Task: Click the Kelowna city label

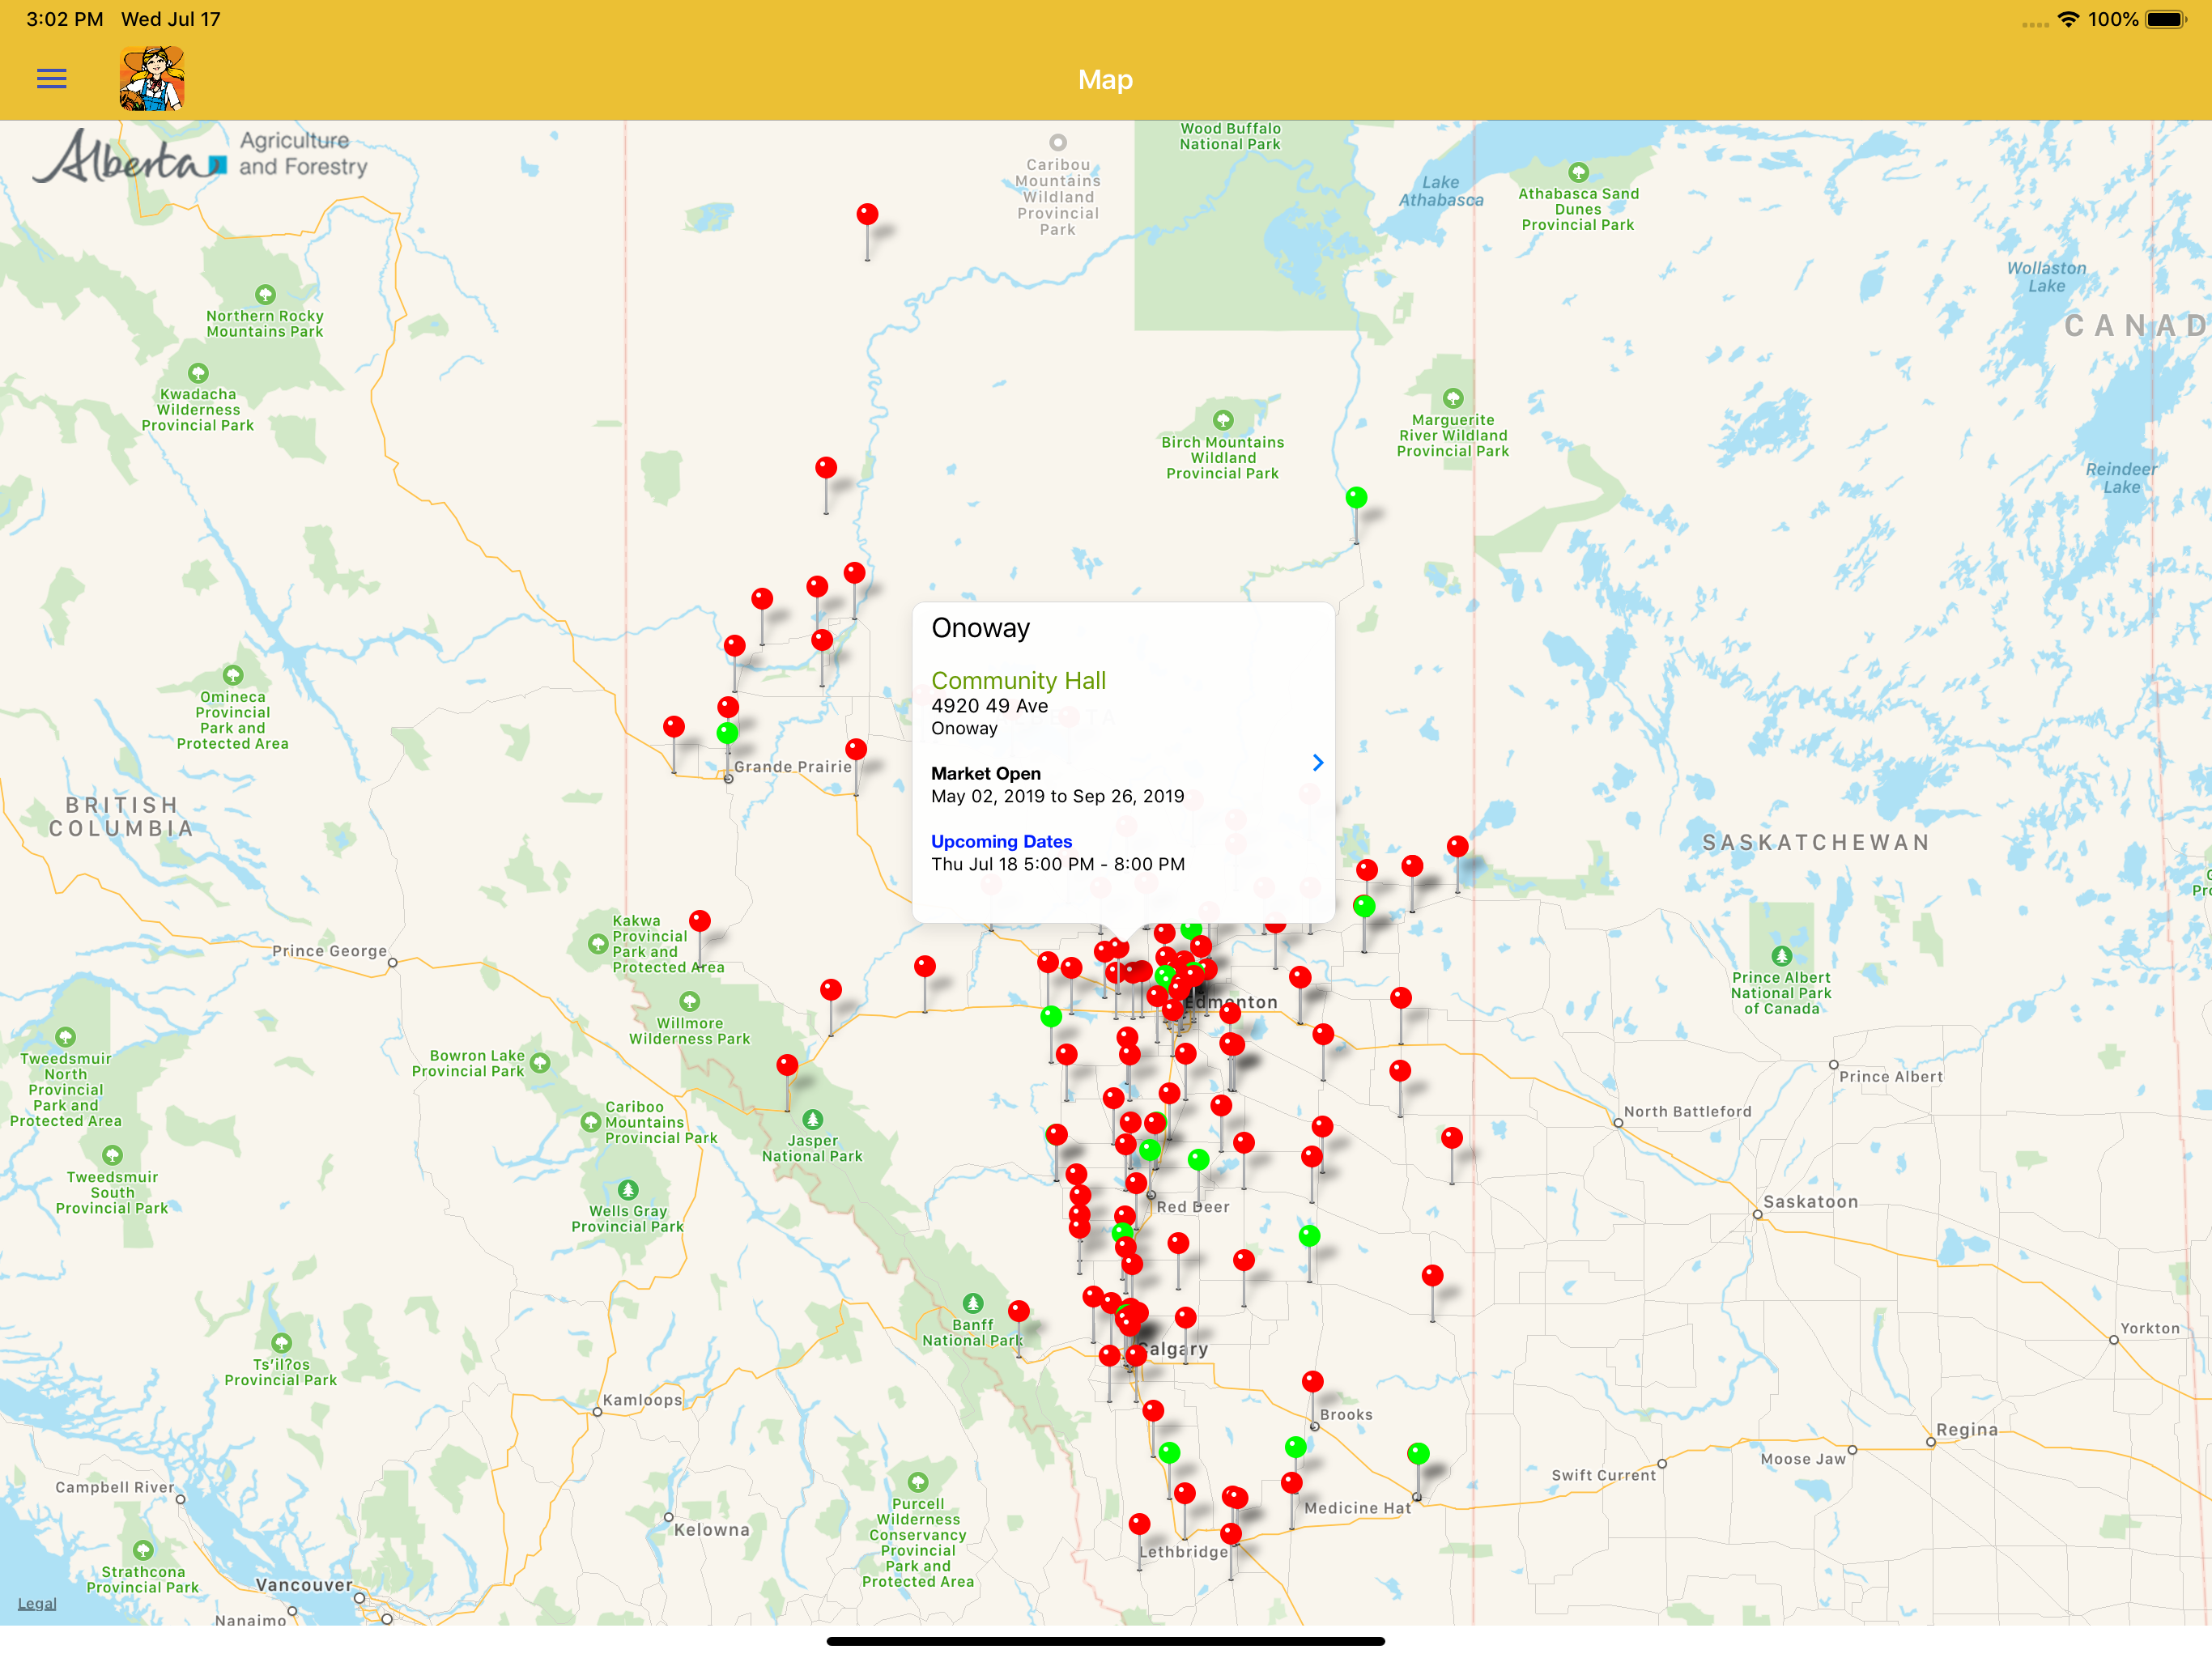Action: click(x=711, y=1530)
